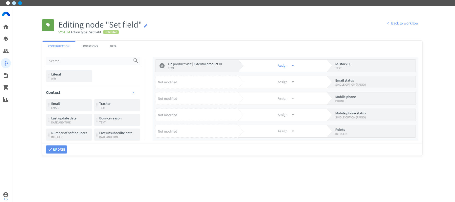Open the Assign dropdown for Points
The width and height of the screenshot is (455, 202).
point(286,131)
